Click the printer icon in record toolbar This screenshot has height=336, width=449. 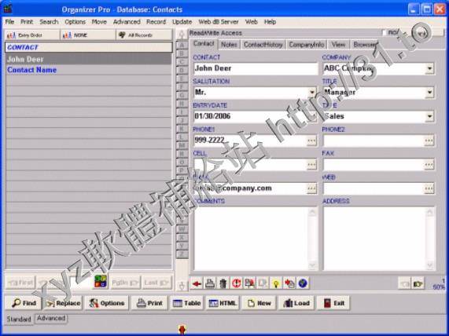[x=210, y=283]
